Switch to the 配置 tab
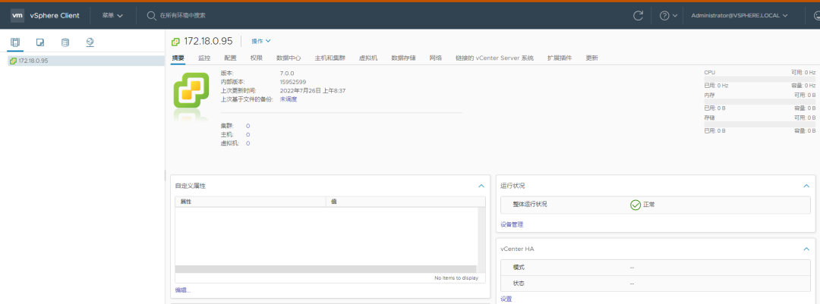The image size is (820, 304). [230, 58]
